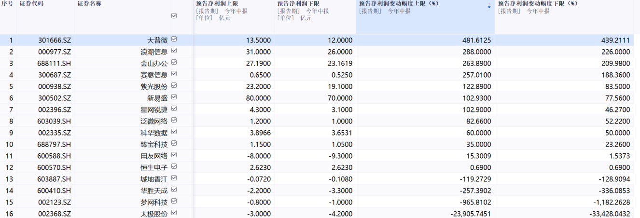Click the stock name 金山办公
The width and height of the screenshot is (640, 218).
tap(154, 63)
